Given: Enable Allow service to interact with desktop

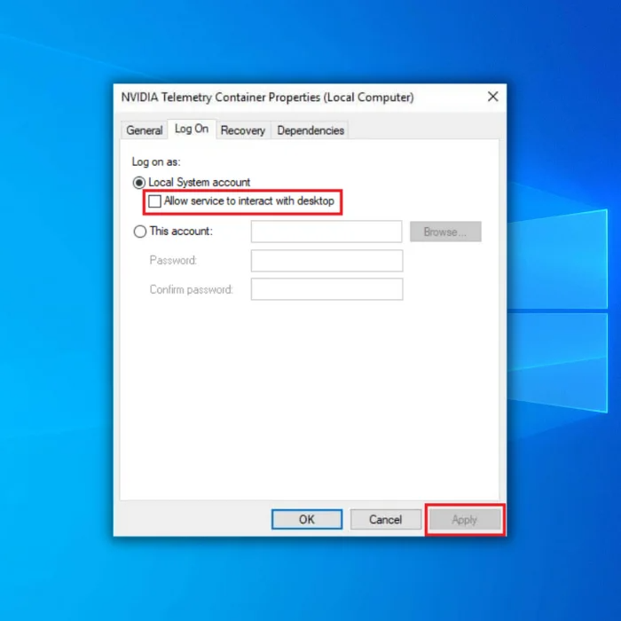Looking at the screenshot, I should pos(155,201).
